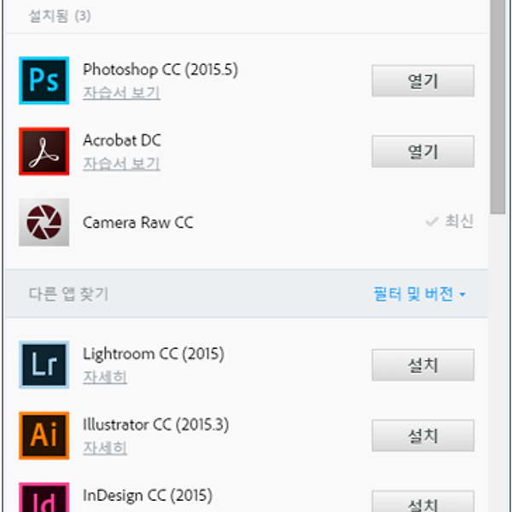Click the arrow next to 필터 및 버전
Image resolution: width=512 pixels, height=512 pixels.
[x=463, y=294]
